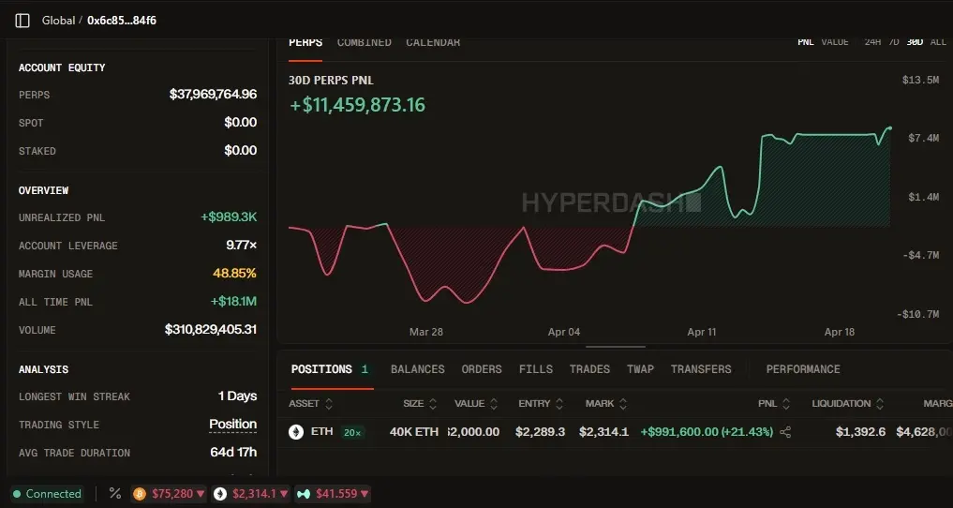Select the ALL chart range
The height and width of the screenshot is (508, 953).
pos(938,42)
